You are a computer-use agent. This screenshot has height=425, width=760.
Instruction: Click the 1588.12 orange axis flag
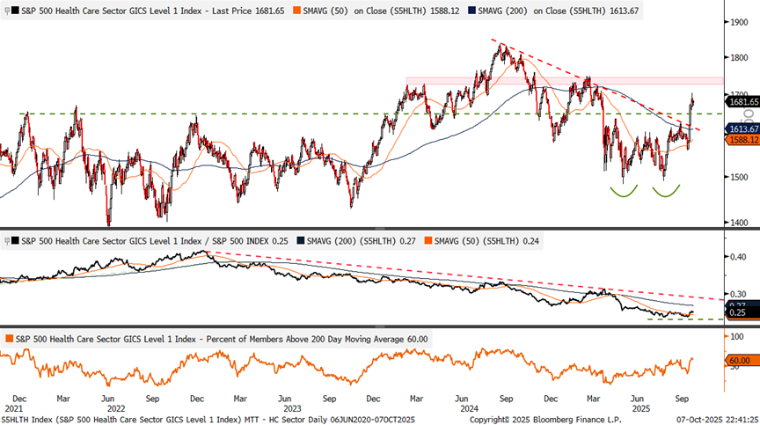tap(742, 140)
